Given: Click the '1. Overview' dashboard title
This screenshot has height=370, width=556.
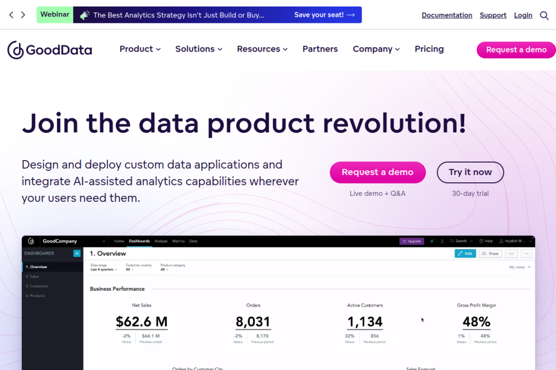Looking at the screenshot, I should pos(108,253).
